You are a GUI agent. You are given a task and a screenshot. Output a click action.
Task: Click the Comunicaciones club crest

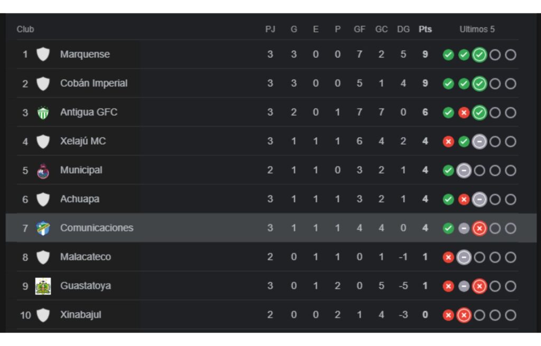click(x=43, y=228)
